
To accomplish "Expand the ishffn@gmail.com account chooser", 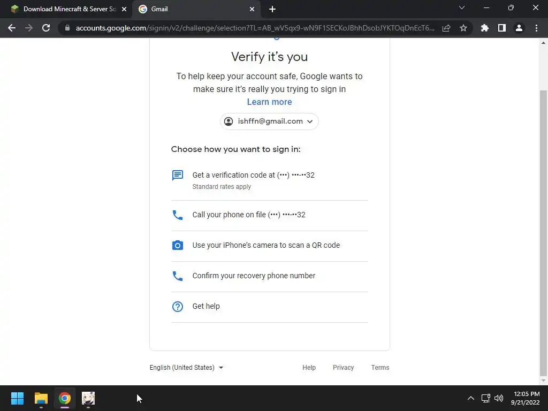I will (270, 121).
